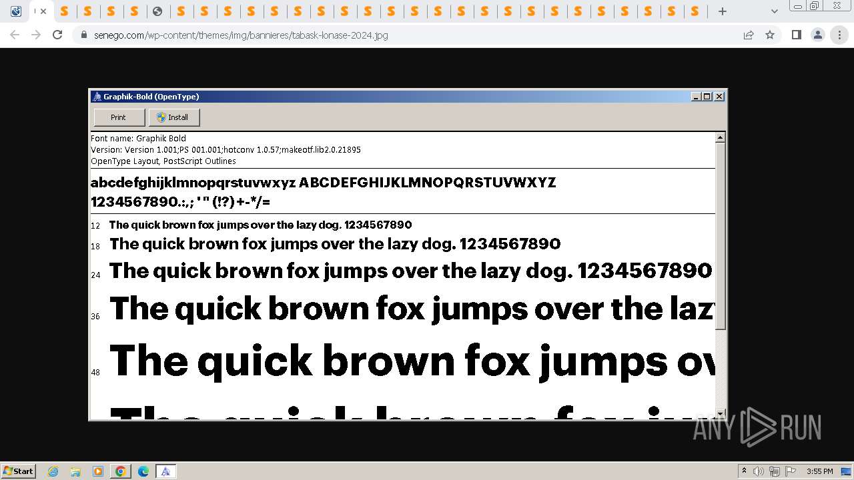Open Chrome side panel
The width and height of the screenshot is (854, 480).
click(x=796, y=35)
